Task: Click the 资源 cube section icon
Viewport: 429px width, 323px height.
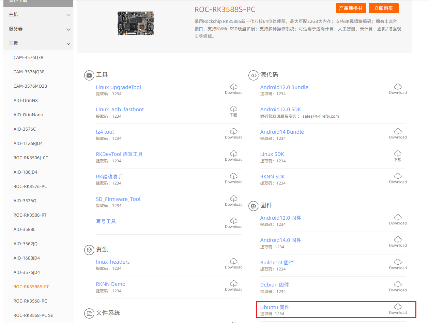Action: (89, 250)
